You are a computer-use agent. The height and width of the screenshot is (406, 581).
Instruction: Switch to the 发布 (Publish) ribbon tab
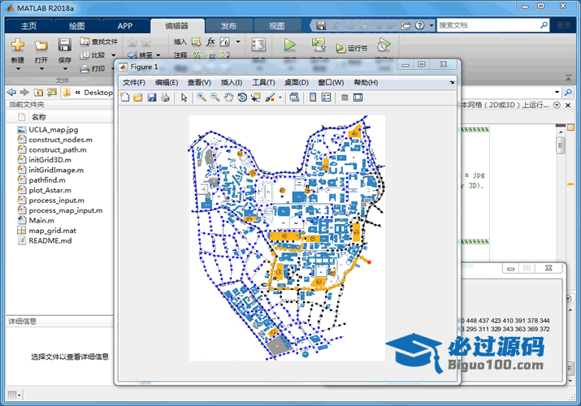point(228,26)
